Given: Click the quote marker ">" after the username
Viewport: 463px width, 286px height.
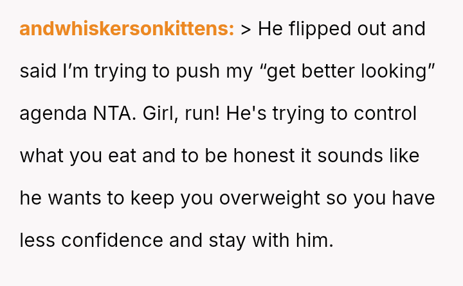Looking at the screenshot, I should [x=246, y=29].
